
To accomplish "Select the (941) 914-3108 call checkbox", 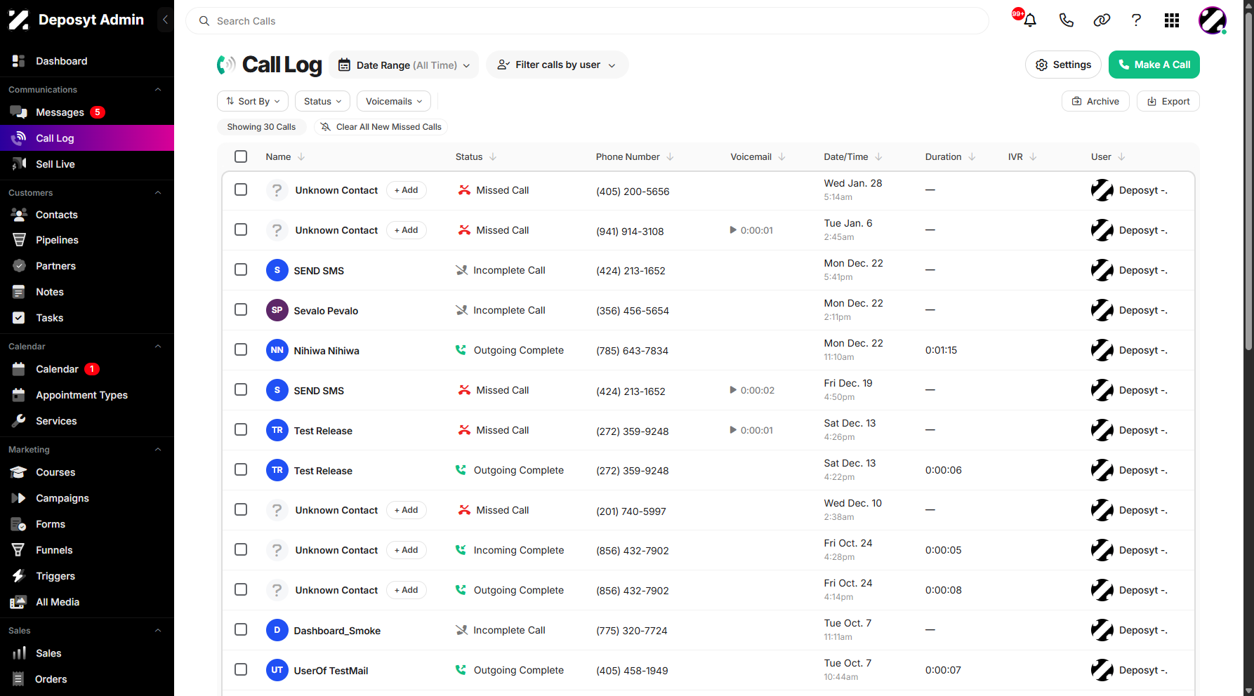I will tap(241, 229).
